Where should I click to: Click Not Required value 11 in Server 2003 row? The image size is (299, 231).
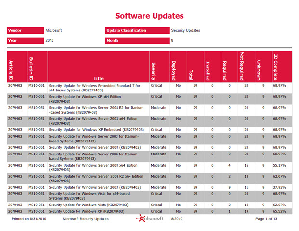pyautogui.click(x=246, y=187)
